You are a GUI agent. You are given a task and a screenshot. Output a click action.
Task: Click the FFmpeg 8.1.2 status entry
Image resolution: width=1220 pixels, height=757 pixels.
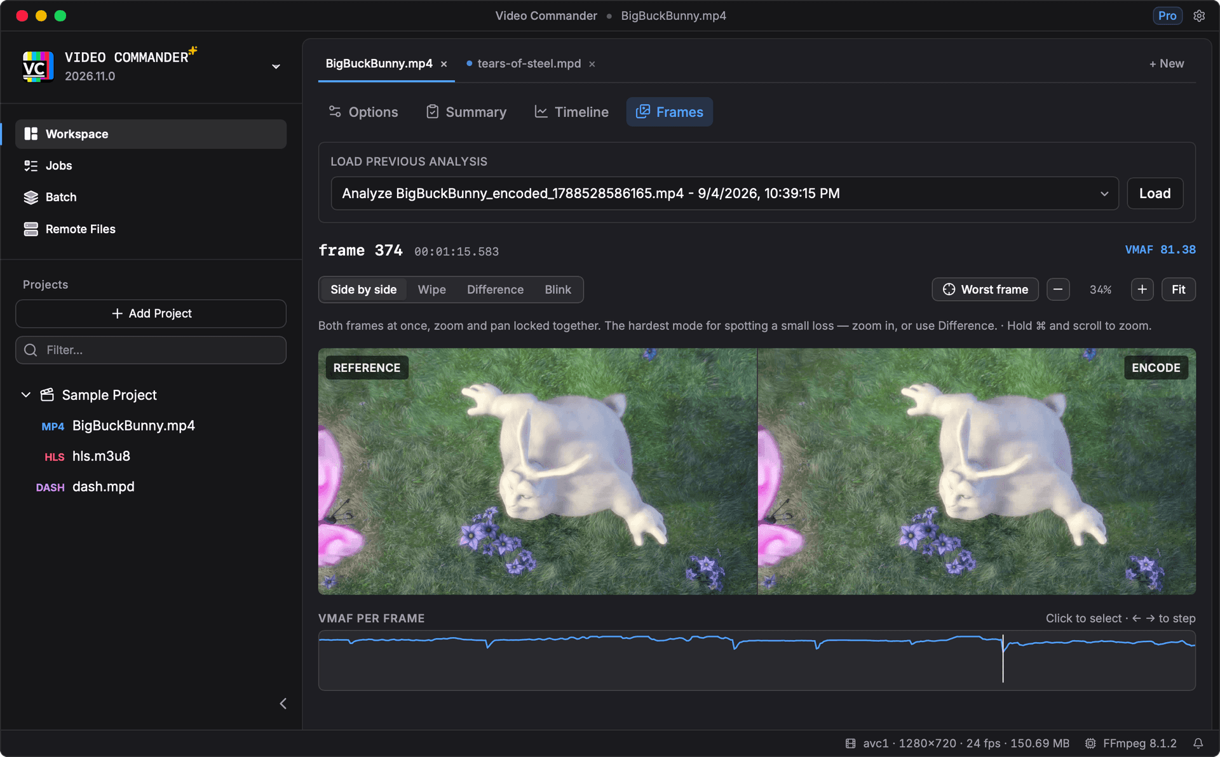[x=1131, y=744]
